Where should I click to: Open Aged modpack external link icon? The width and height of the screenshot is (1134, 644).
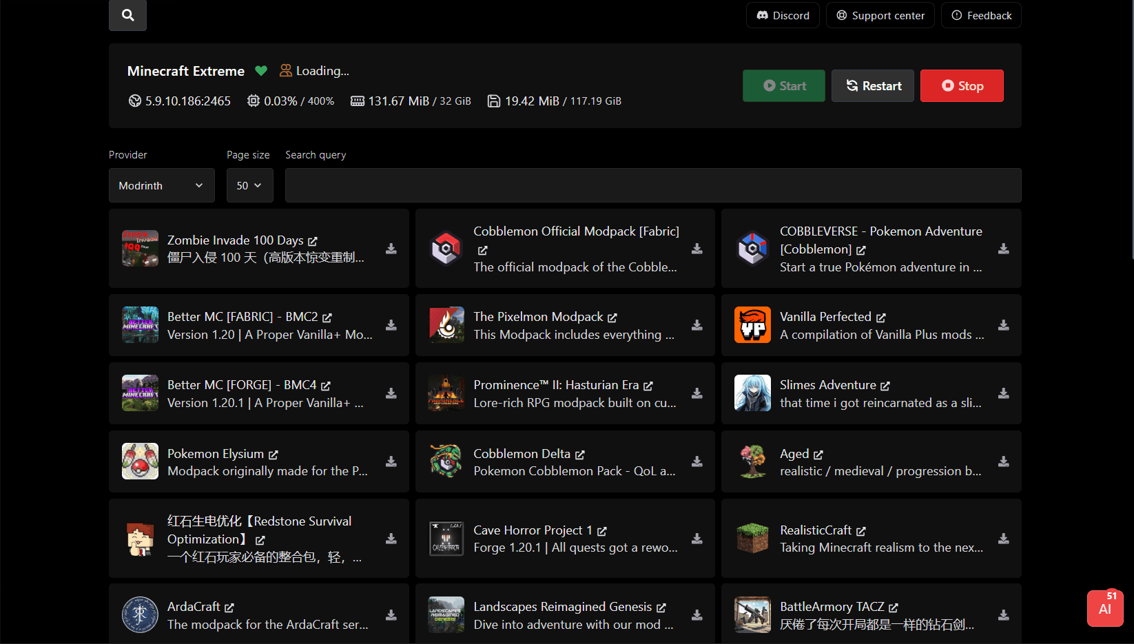(x=818, y=455)
